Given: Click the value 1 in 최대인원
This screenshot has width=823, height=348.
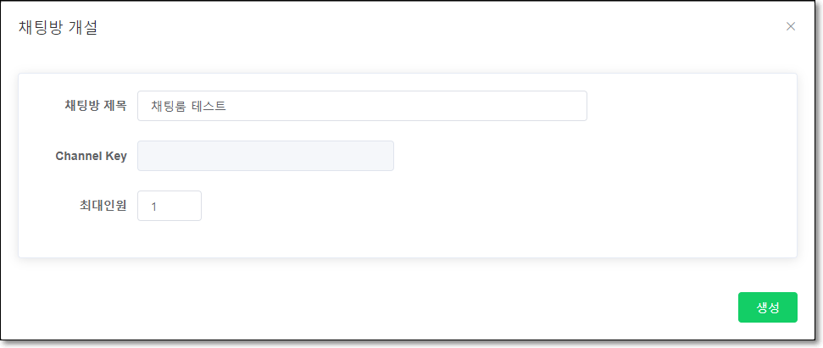Looking at the screenshot, I should pyautogui.click(x=153, y=207).
